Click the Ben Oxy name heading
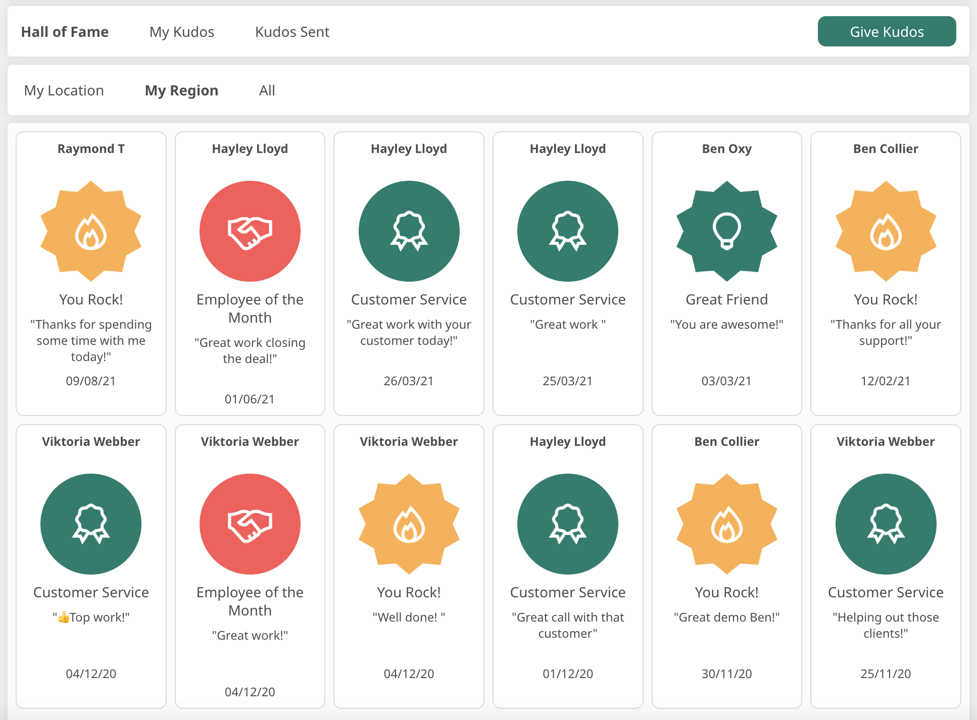The image size is (977, 720). coord(726,149)
